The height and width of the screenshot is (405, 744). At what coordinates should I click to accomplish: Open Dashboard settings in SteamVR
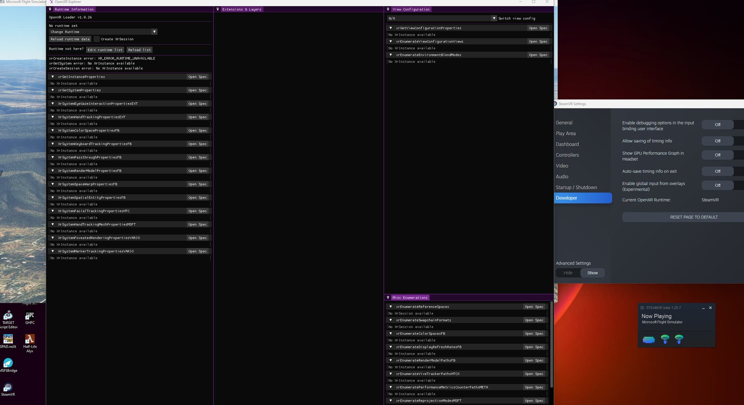(x=567, y=144)
